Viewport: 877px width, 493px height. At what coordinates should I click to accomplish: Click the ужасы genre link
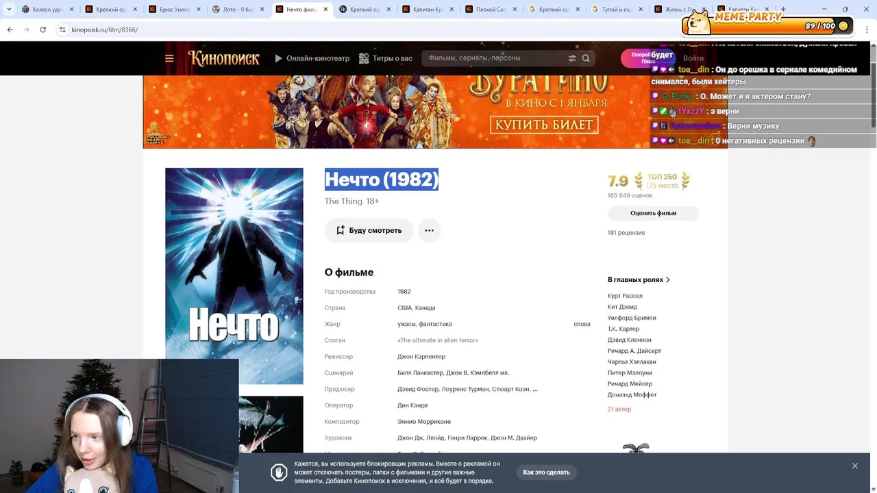coord(406,324)
